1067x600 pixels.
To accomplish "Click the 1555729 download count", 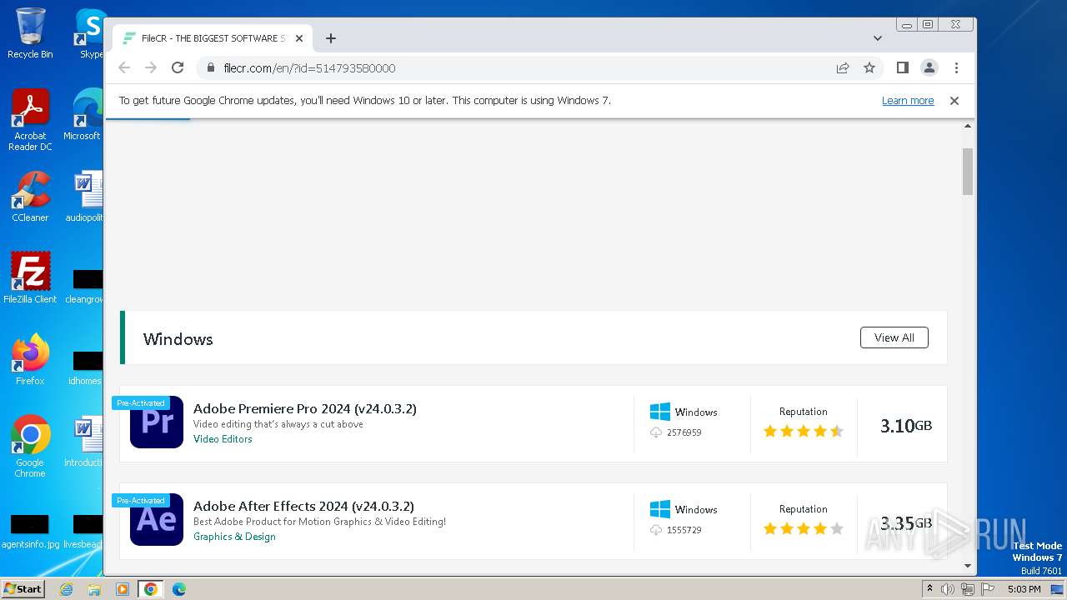I will coord(684,530).
